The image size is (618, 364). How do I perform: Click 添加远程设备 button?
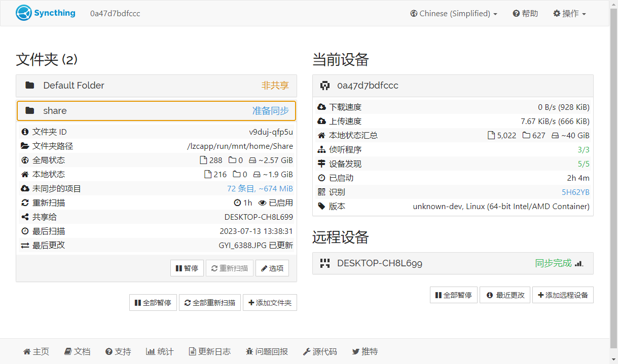[563, 295]
